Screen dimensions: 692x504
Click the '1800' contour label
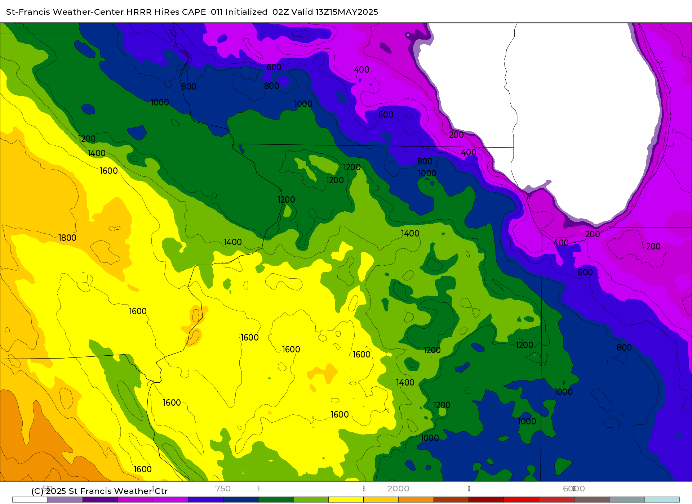coord(67,238)
